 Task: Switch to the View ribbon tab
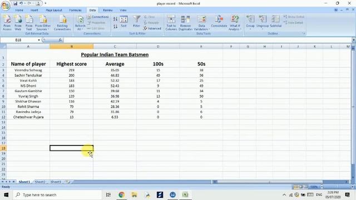pos(123,10)
